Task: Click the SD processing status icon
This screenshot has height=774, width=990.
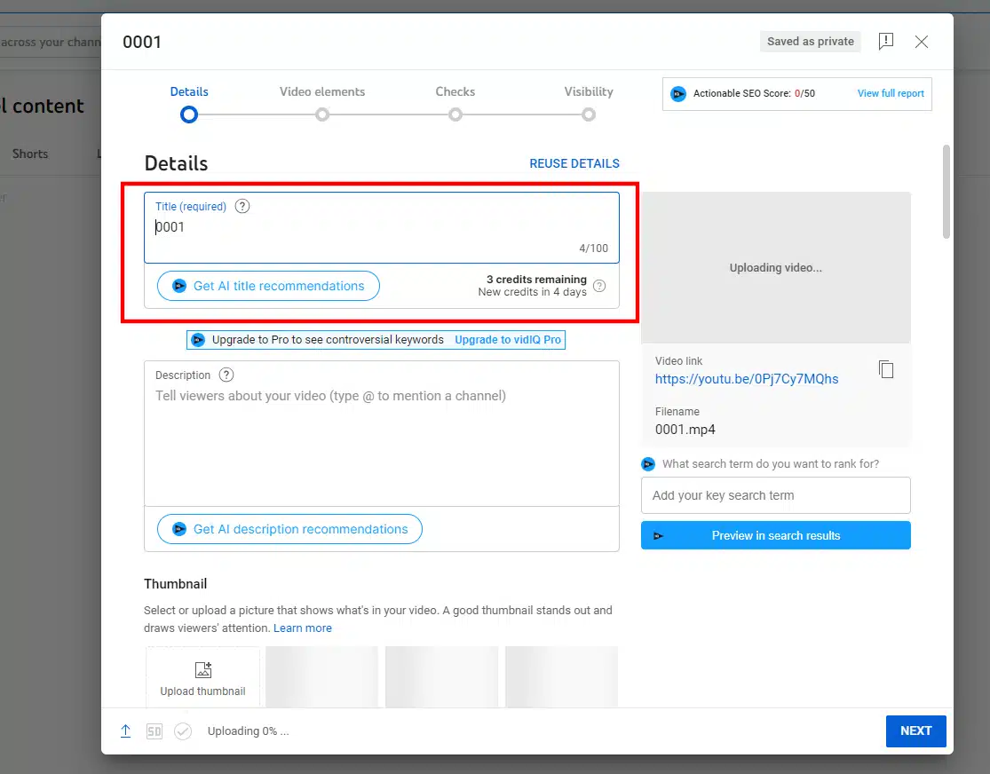Action: [154, 731]
